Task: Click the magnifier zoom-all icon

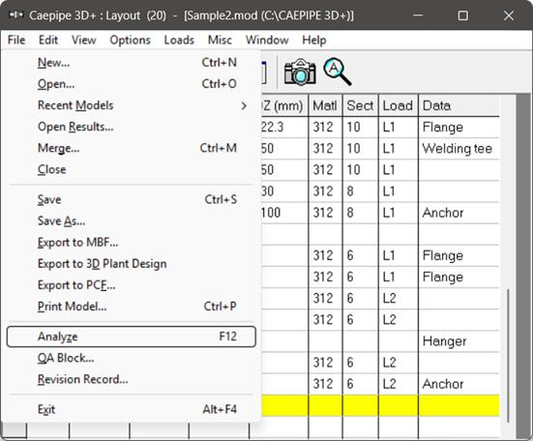Action: coord(338,72)
